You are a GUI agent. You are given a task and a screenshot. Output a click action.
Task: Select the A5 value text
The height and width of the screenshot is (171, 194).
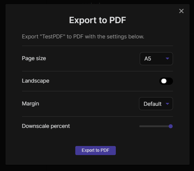[x=148, y=59]
